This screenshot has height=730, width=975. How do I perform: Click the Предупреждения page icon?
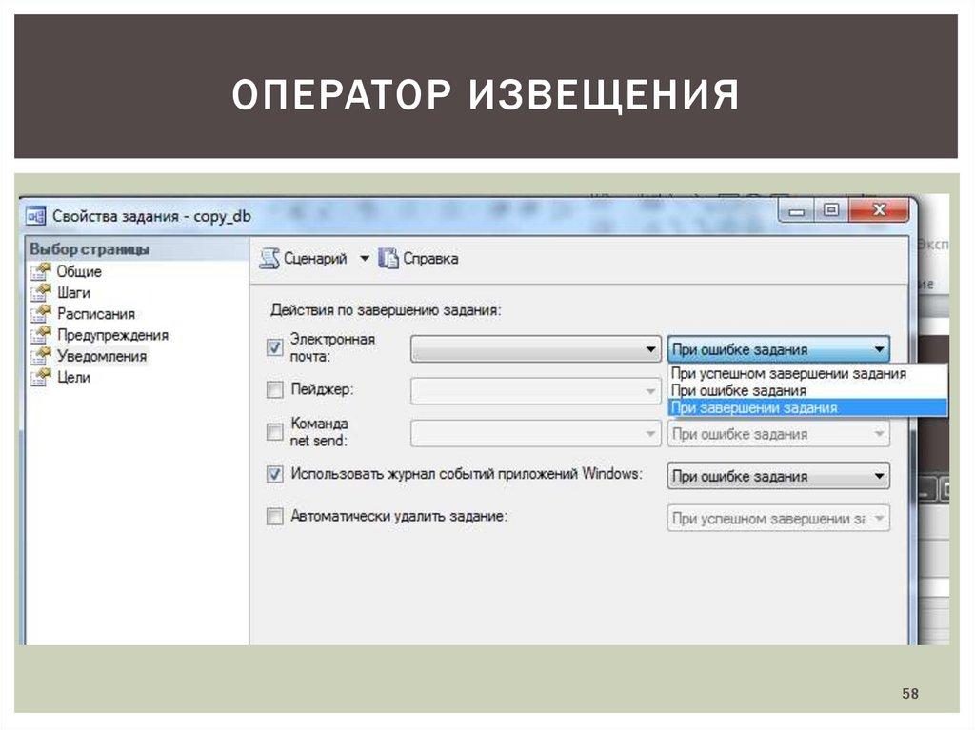[40, 335]
